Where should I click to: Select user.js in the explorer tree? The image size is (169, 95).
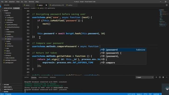[9, 39]
